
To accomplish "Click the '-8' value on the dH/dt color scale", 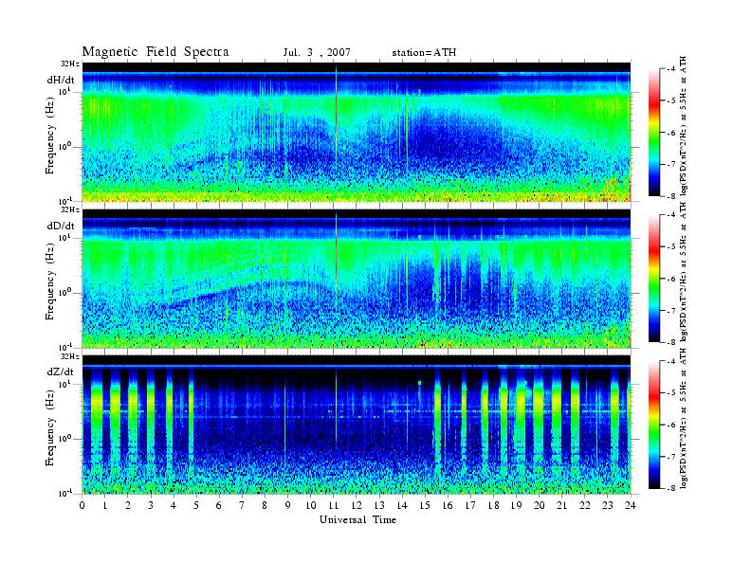I will (671, 196).
